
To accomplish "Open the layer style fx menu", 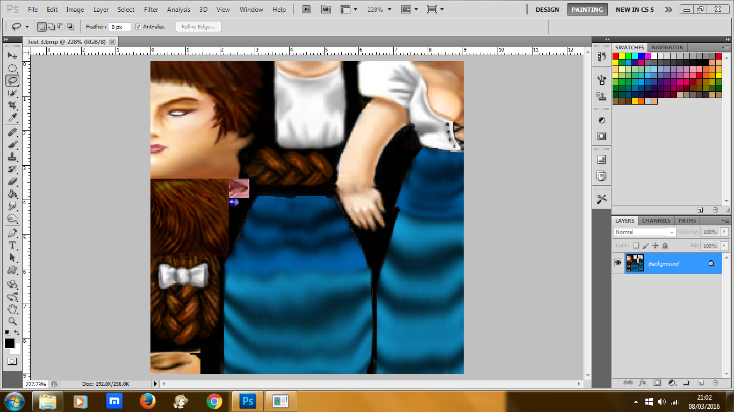I will (642, 383).
